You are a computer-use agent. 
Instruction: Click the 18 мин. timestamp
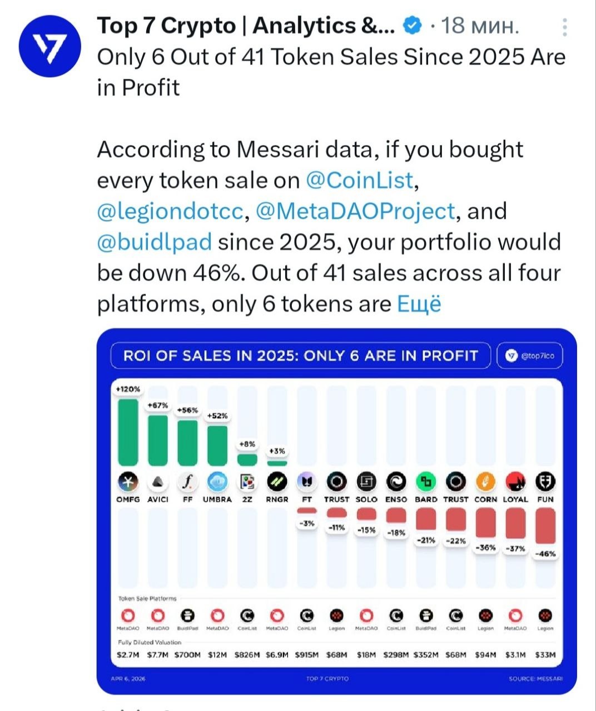[x=480, y=26]
